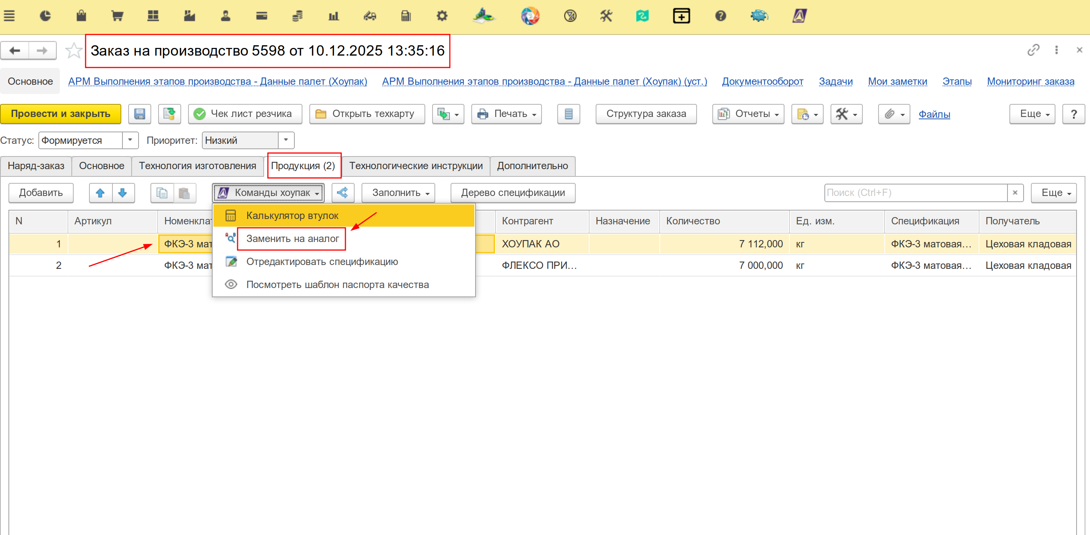
Task: Open the Печать dropdown button
Action: [x=507, y=114]
